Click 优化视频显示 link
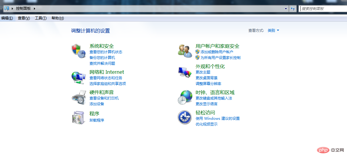 pos(207,124)
